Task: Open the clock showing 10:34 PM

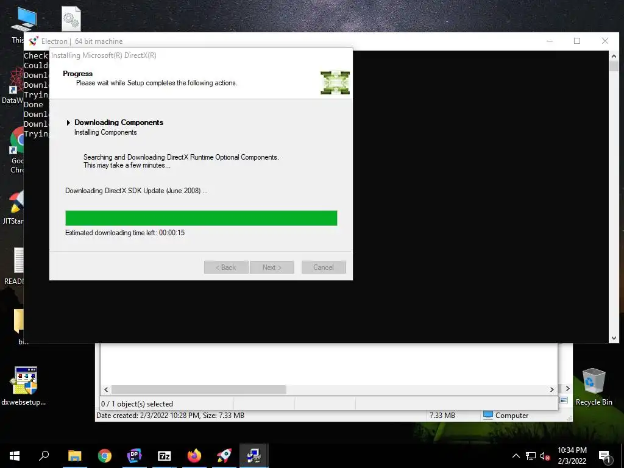Action: [572, 456]
